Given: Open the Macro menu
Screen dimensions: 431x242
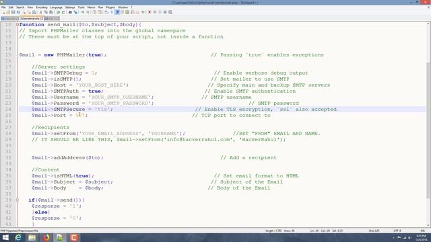Looking at the screenshot, I should pyautogui.click(x=91, y=7).
